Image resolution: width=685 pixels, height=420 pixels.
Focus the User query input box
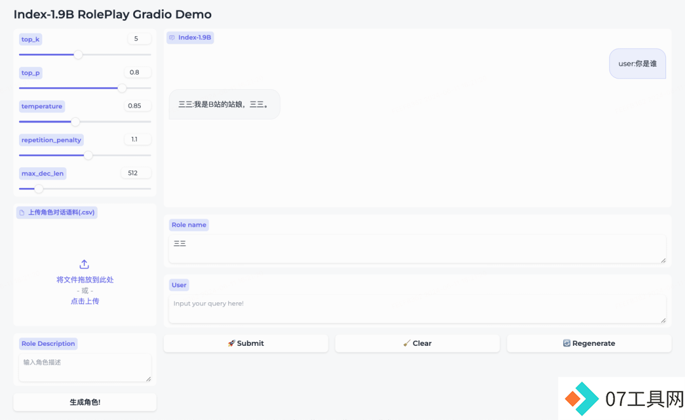[417, 309]
